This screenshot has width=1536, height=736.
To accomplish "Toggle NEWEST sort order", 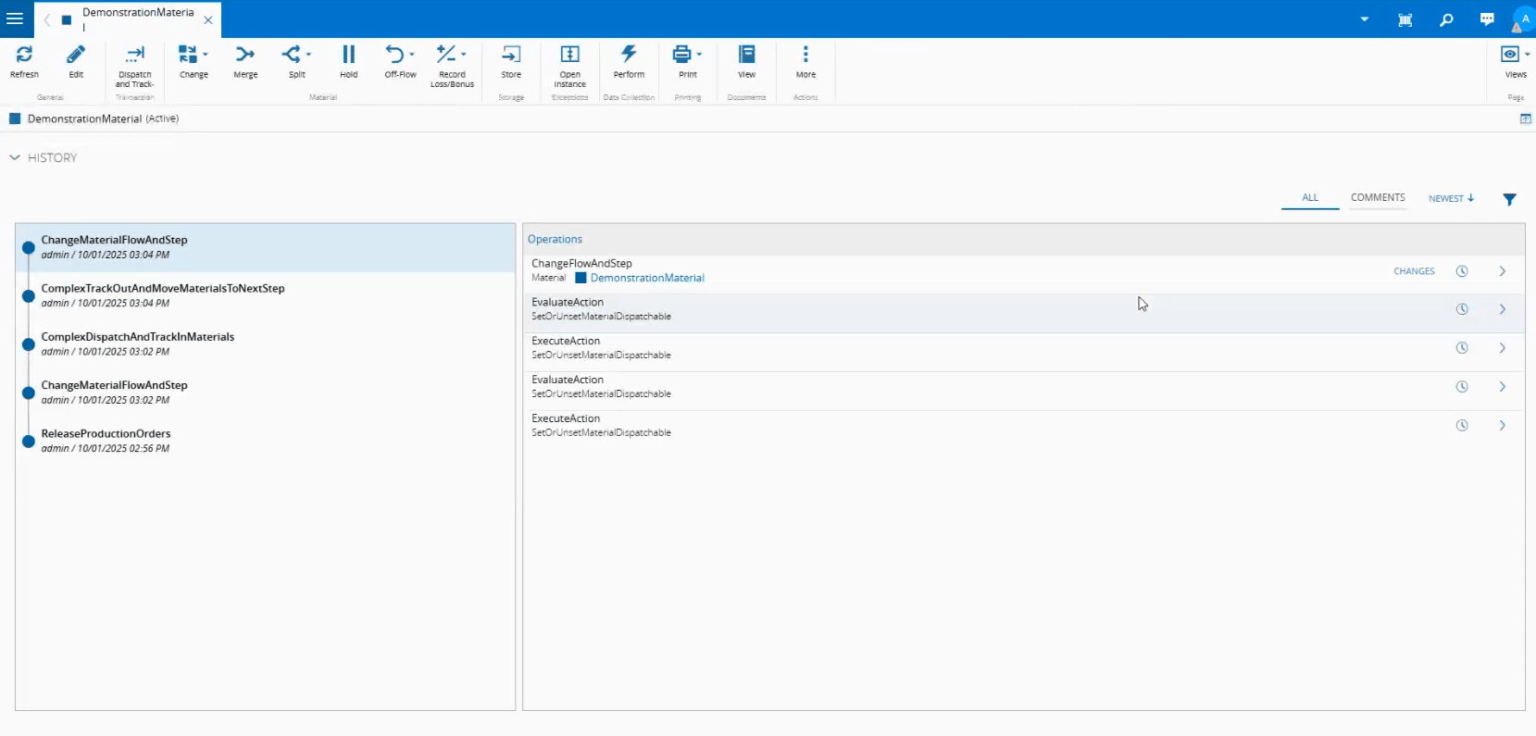I will point(1451,198).
